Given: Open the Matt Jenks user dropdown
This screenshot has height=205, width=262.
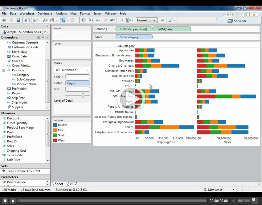Looking at the screenshot, I should tap(233, 190).
